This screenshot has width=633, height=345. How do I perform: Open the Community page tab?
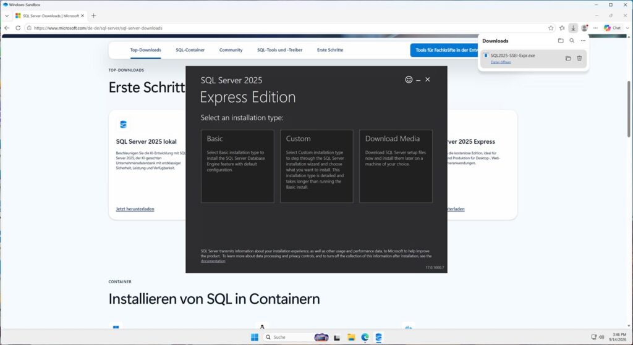231,50
